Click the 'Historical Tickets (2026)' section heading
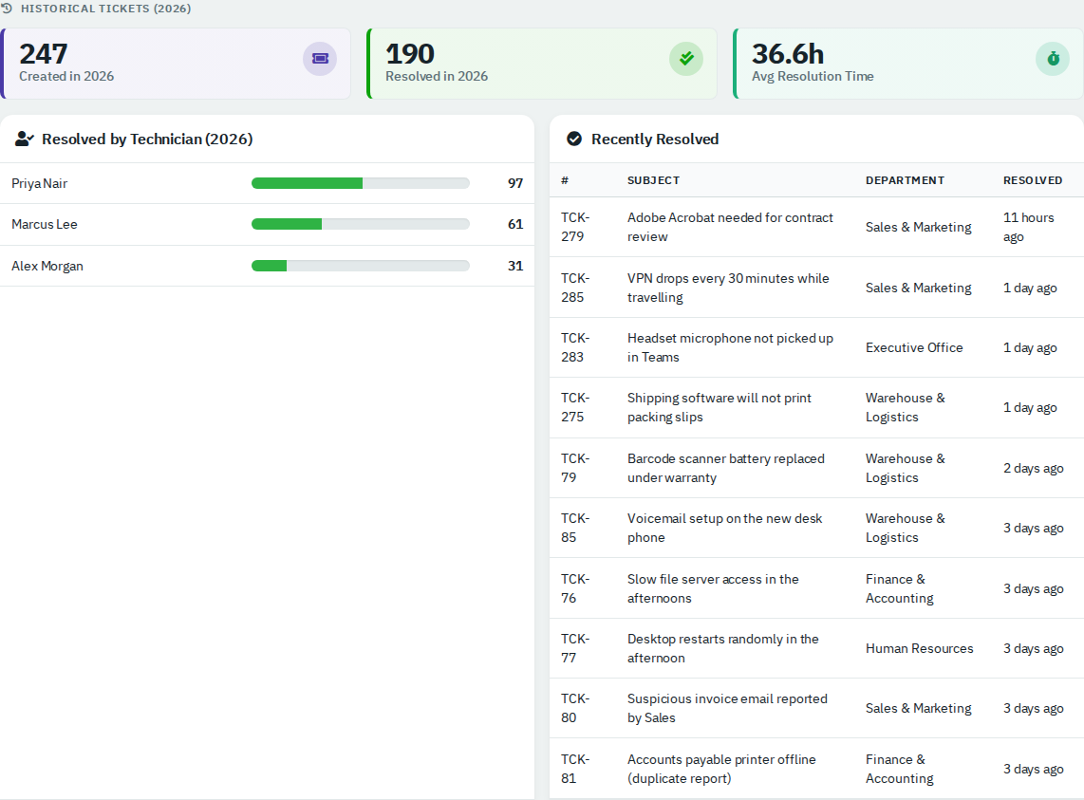The height and width of the screenshot is (800, 1084). click(105, 9)
